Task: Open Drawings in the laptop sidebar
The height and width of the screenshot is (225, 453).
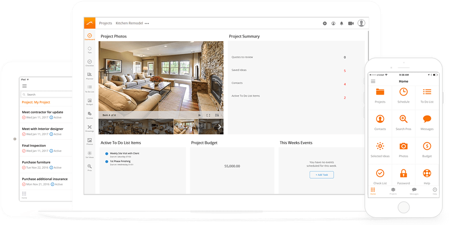Action: tap(90, 128)
